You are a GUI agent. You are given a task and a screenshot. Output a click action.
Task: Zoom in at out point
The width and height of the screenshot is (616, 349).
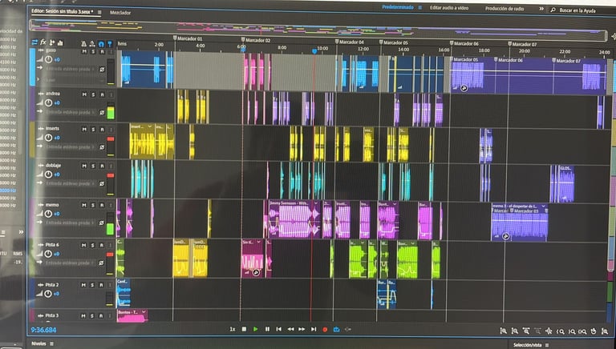[572, 331]
